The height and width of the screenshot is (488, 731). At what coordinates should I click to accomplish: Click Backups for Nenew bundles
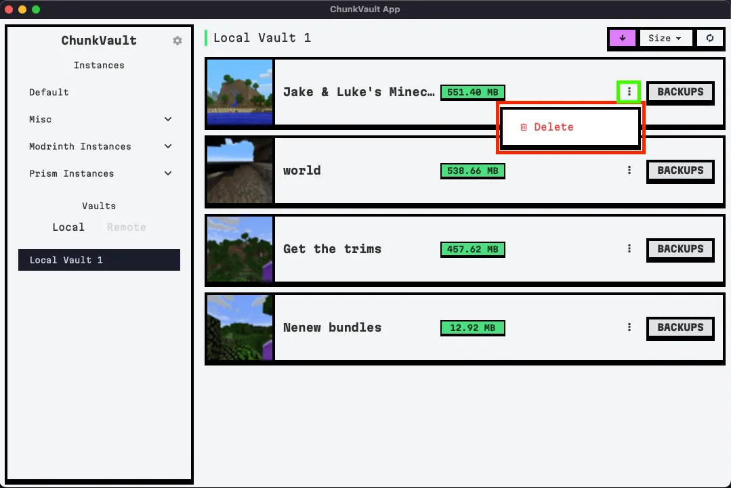[x=680, y=328]
